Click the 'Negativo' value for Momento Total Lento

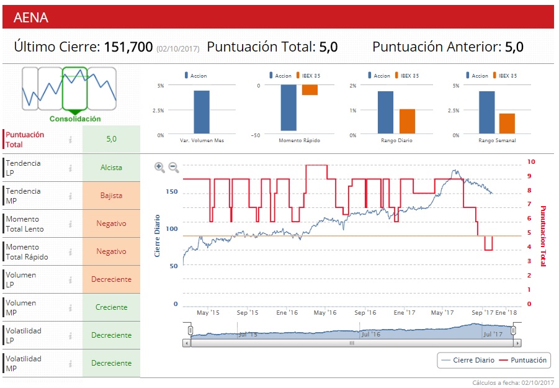tap(111, 223)
